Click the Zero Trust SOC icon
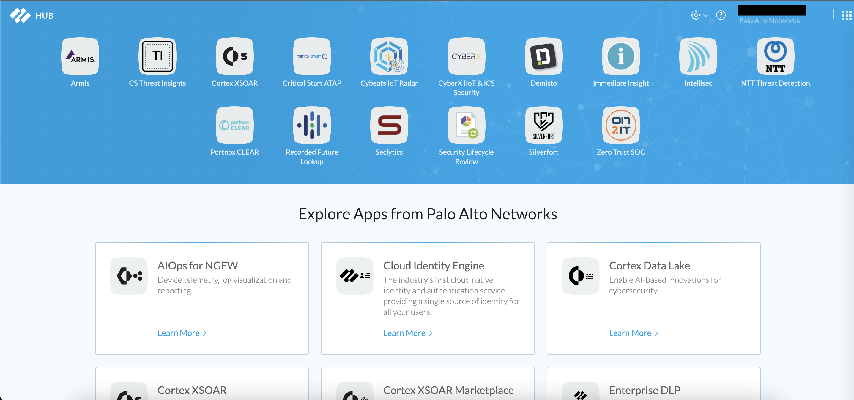 pyautogui.click(x=621, y=125)
